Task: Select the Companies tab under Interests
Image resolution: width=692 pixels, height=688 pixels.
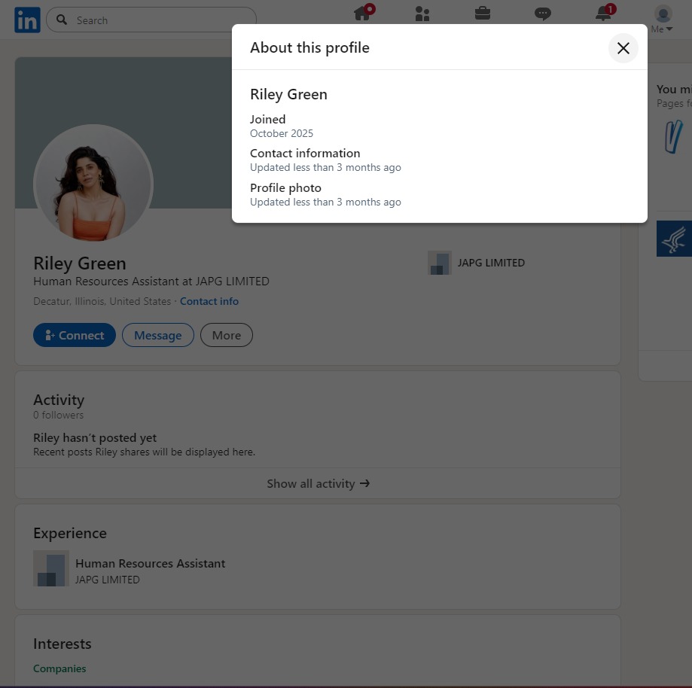Action: tap(59, 668)
